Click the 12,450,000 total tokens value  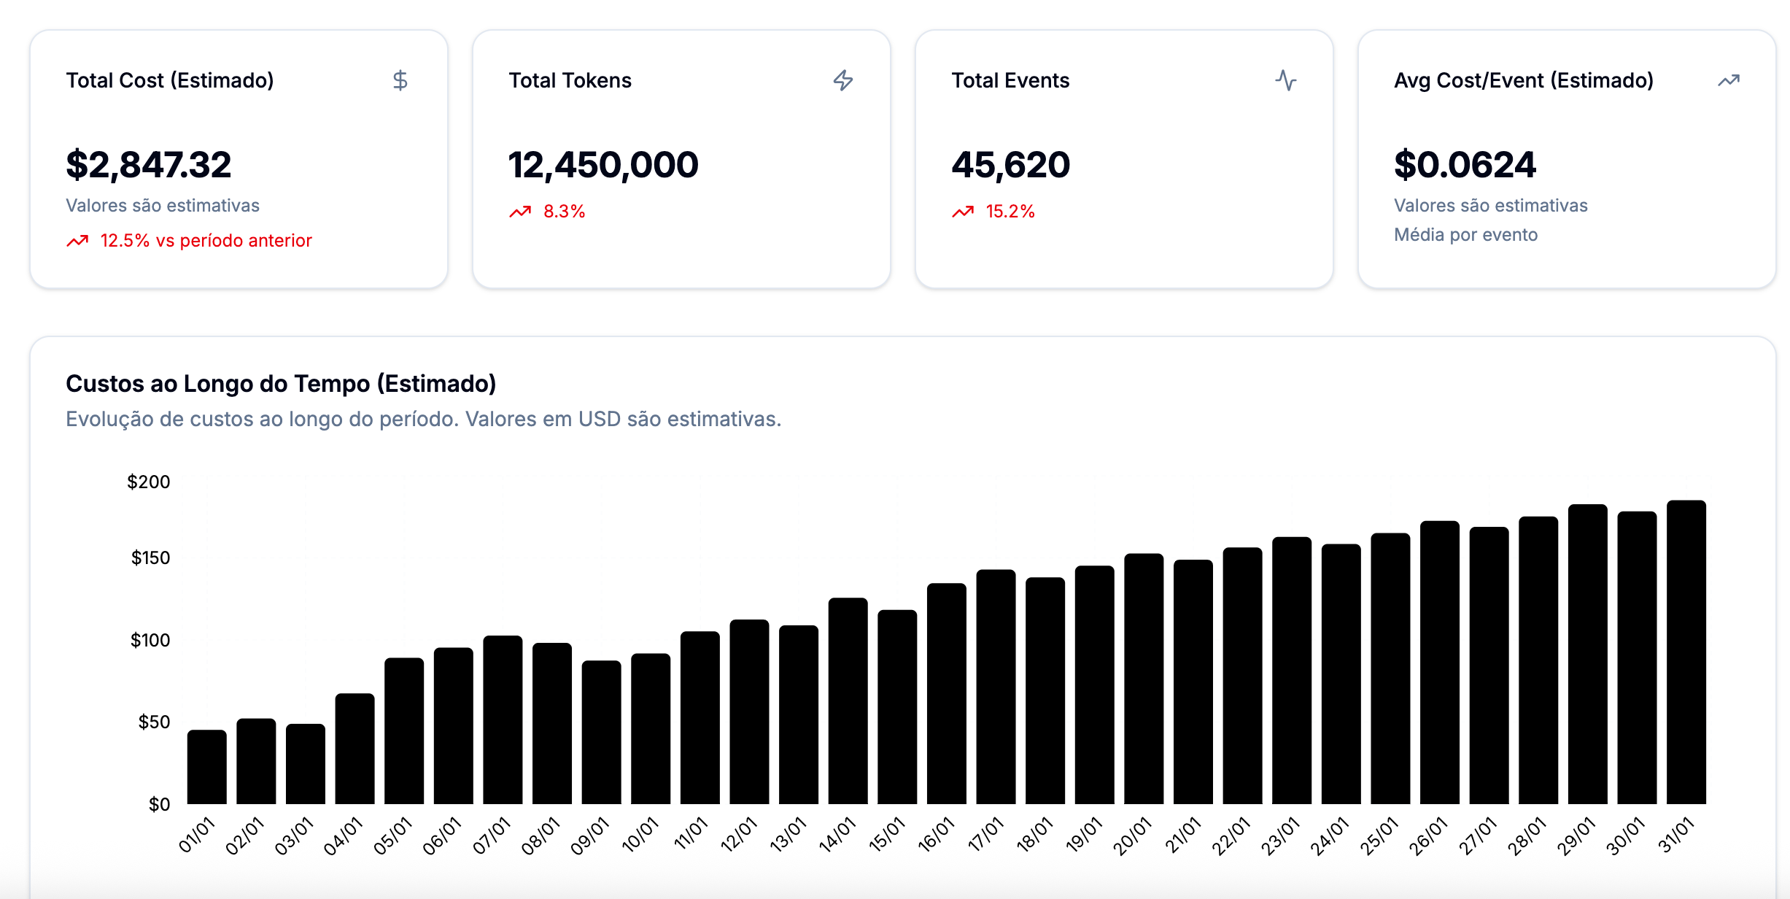[x=603, y=165]
